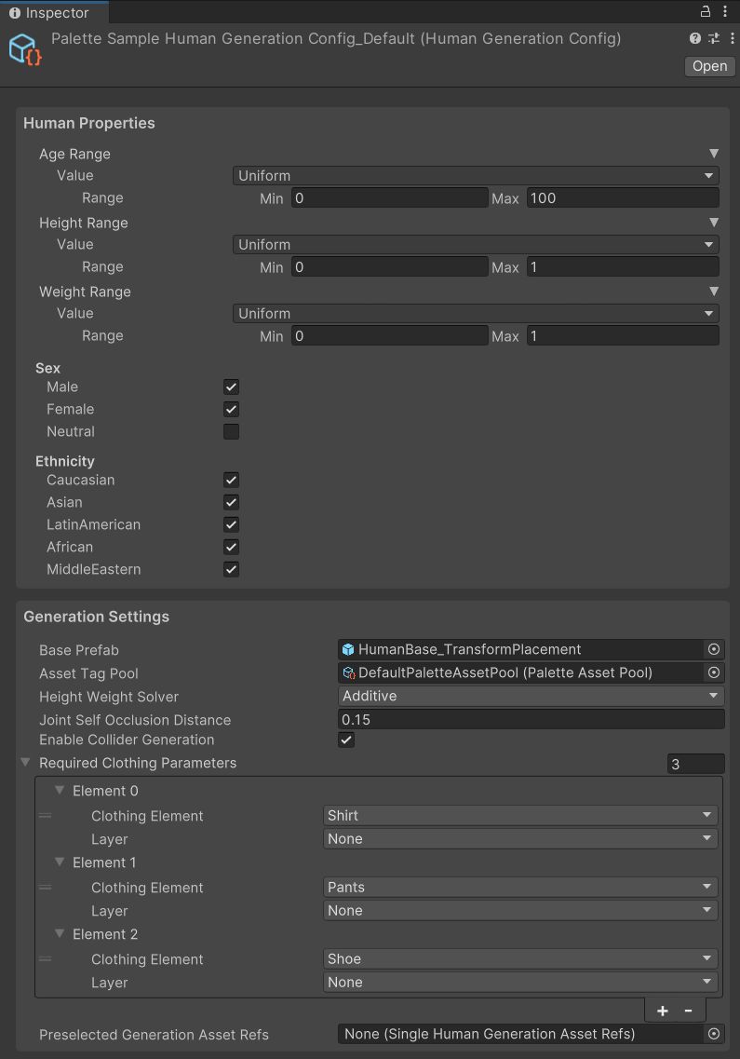Viewport: 740px width, 1059px height.
Task: Open the Inspector kebab menu at tab bar
Action: click(x=725, y=11)
